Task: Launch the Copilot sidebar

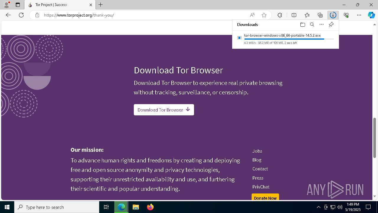Action: click(x=371, y=15)
